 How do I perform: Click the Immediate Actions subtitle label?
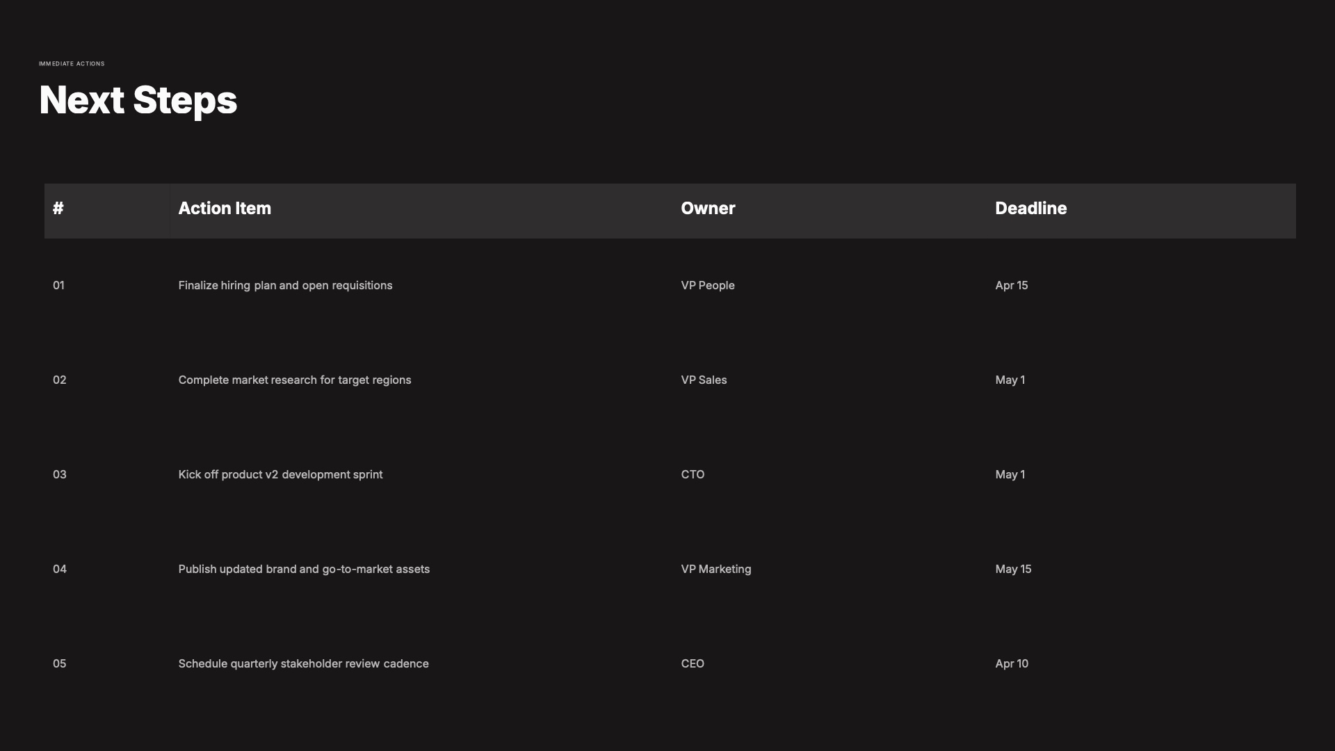pos(72,64)
